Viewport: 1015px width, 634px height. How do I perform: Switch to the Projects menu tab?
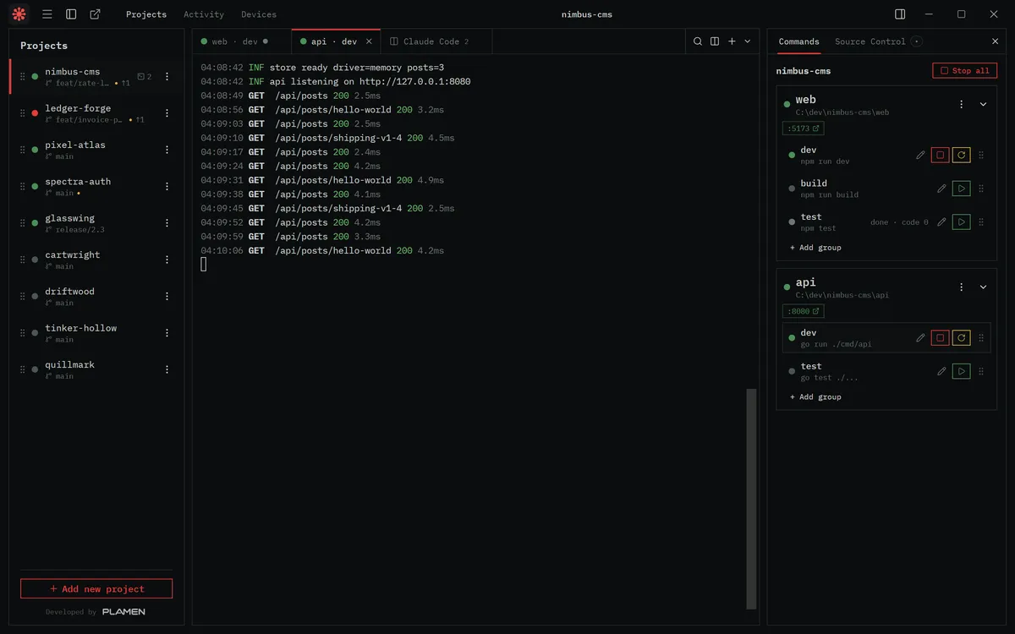tap(146, 14)
